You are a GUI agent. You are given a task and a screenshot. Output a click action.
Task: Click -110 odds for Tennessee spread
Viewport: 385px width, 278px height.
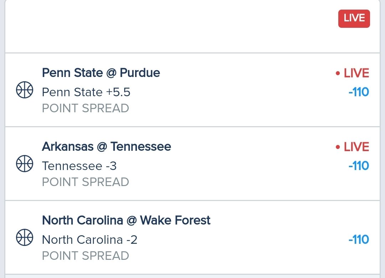[359, 166]
